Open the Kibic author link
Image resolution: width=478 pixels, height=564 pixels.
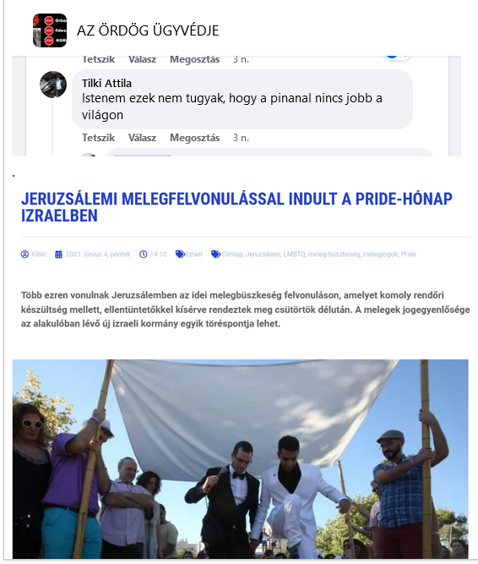(x=39, y=255)
